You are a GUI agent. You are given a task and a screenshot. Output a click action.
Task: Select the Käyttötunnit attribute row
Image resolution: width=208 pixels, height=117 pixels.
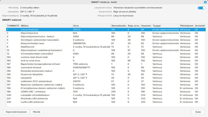[x=106, y=47]
